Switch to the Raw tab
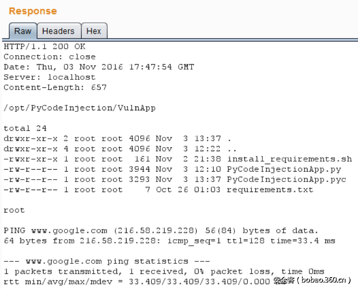Screen dimensions: 358x289 (22, 31)
